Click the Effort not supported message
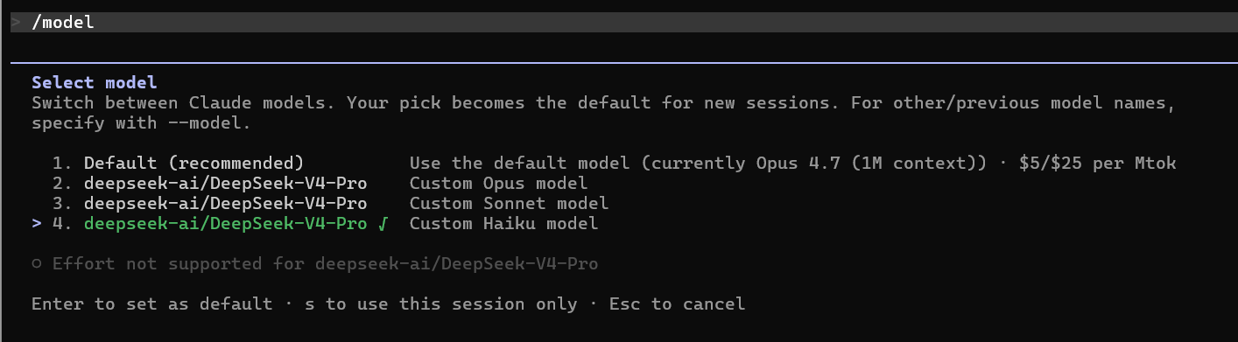The height and width of the screenshot is (342, 1238). [x=326, y=264]
